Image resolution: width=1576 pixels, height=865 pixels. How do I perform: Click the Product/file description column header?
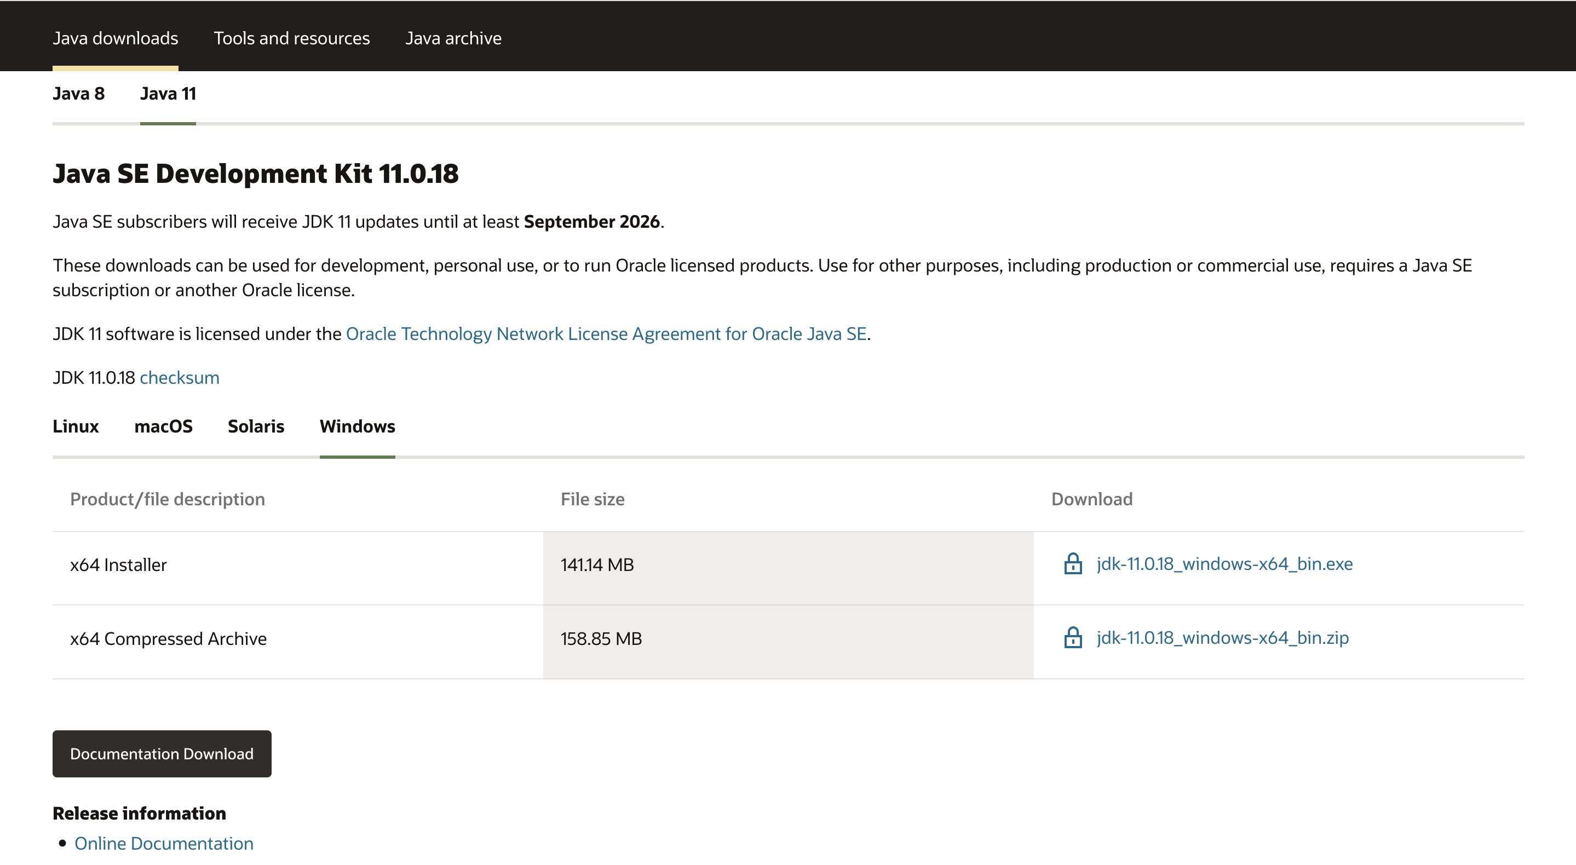pos(167,499)
